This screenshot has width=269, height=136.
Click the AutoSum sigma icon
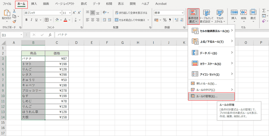[x=264, y=11]
